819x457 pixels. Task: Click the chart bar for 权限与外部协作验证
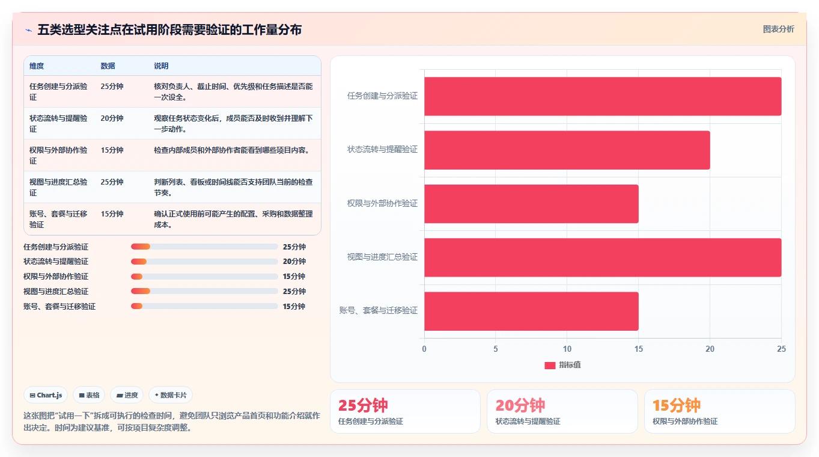531,204
